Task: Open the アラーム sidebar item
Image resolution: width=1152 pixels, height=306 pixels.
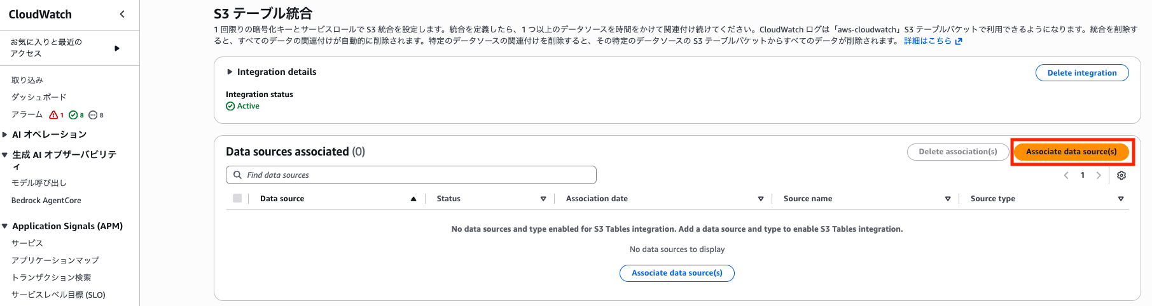Action: 27,114
